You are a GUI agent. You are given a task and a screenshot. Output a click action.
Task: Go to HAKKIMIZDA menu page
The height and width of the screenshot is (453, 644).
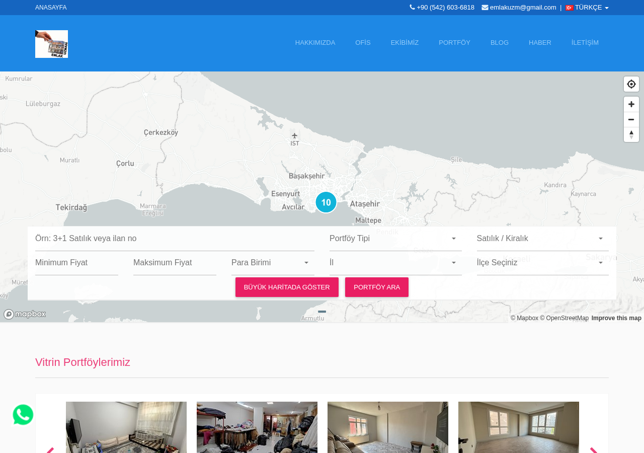pos(315,43)
